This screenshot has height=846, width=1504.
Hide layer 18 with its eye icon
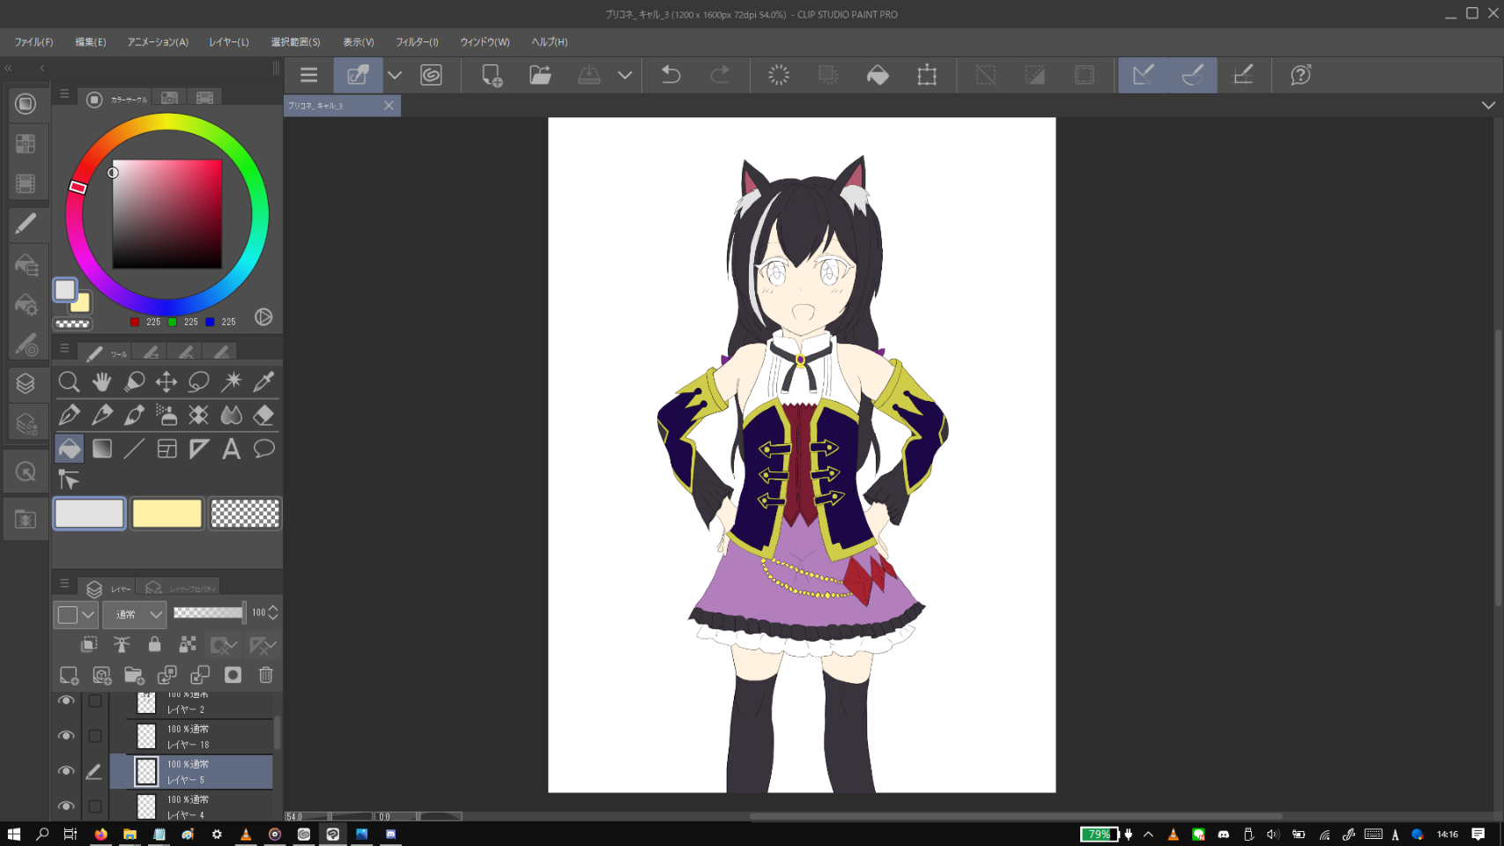tap(66, 736)
